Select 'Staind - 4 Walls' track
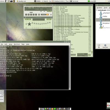 point(72,13)
